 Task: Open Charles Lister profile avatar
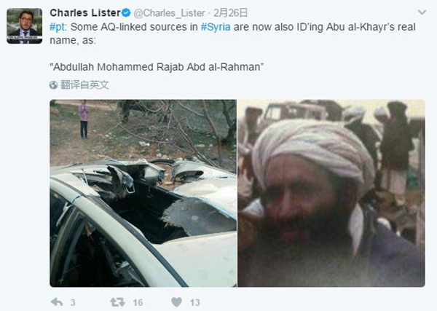25,26
